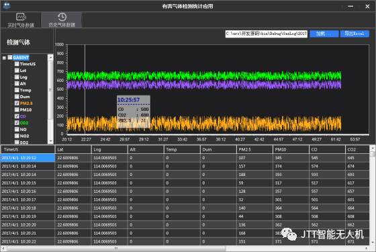376x252 pixels.
Task: Click the log file path field
Action: 266,34
